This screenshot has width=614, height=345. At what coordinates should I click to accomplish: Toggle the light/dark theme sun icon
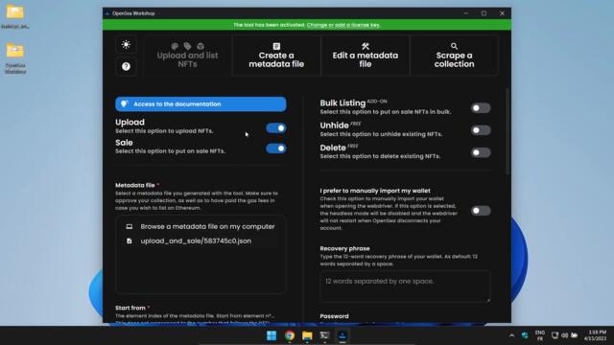(x=126, y=45)
